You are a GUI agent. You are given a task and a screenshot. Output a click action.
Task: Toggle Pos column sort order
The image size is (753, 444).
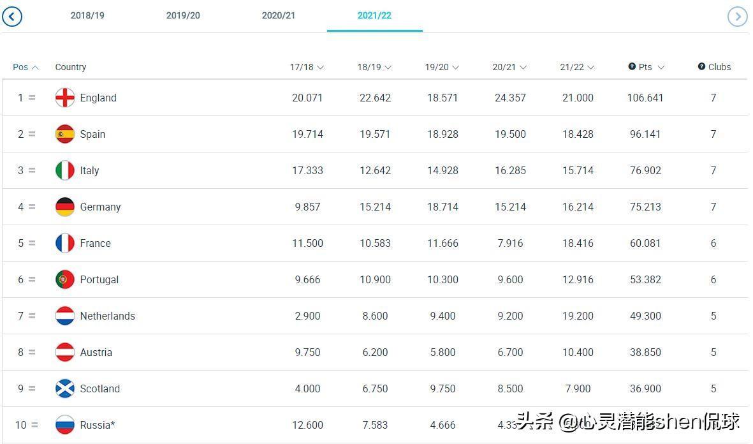(26, 67)
